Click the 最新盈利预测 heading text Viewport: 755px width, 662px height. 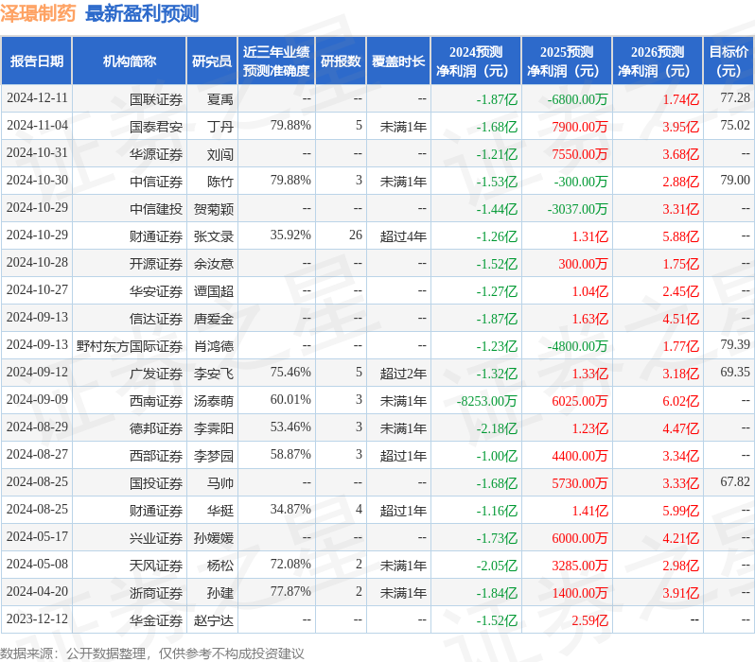pyautogui.click(x=142, y=13)
